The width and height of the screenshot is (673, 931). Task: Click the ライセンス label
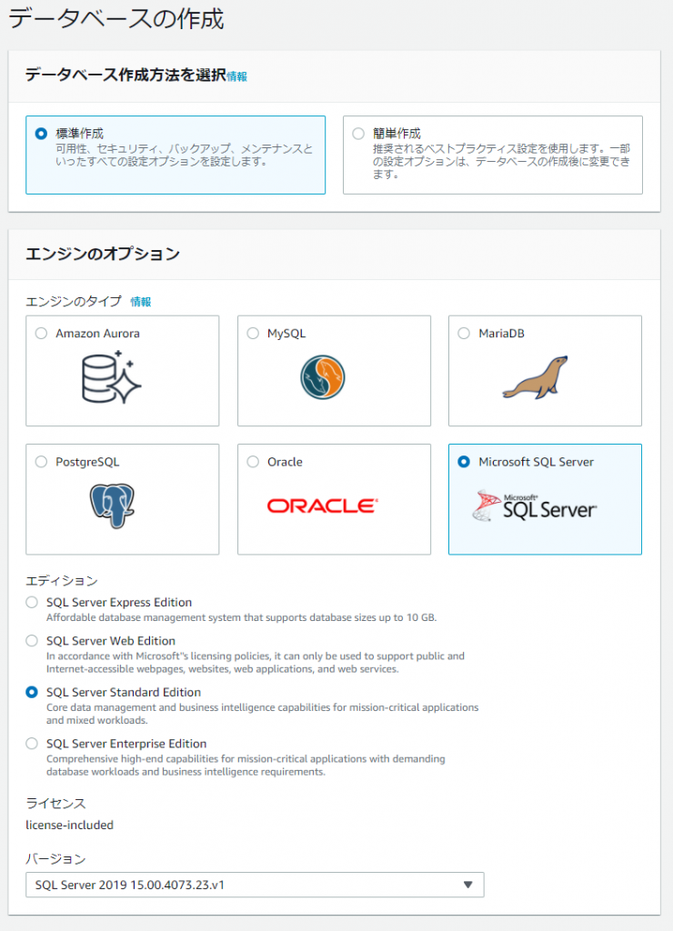click(x=55, y=804)
